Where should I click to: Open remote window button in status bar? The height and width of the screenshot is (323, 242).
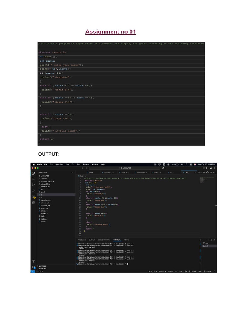(x=32, y=271)
